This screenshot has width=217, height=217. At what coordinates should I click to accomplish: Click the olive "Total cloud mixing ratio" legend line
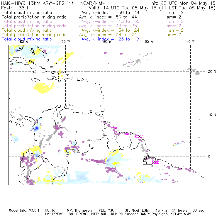click(27, 30)
